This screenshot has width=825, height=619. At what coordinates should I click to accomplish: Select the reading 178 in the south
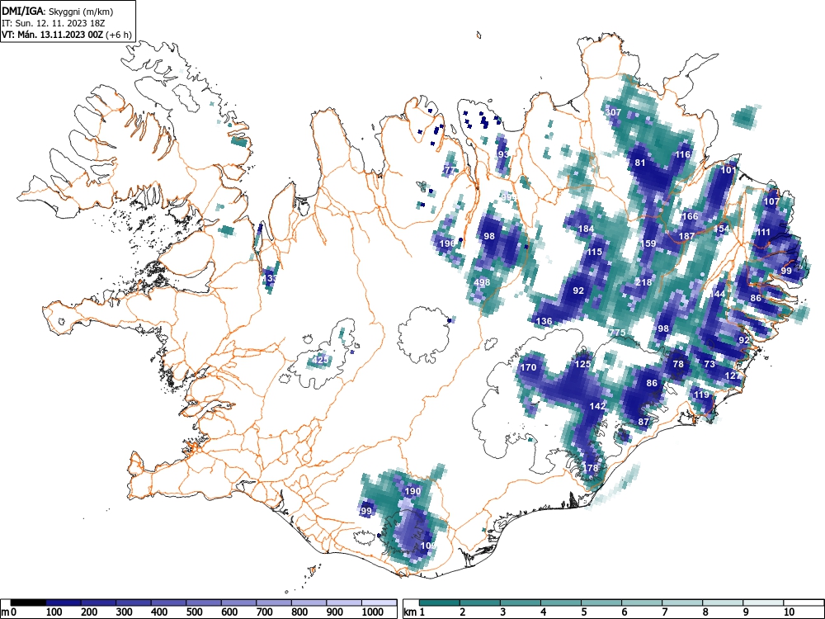click(x=591, y=468)
